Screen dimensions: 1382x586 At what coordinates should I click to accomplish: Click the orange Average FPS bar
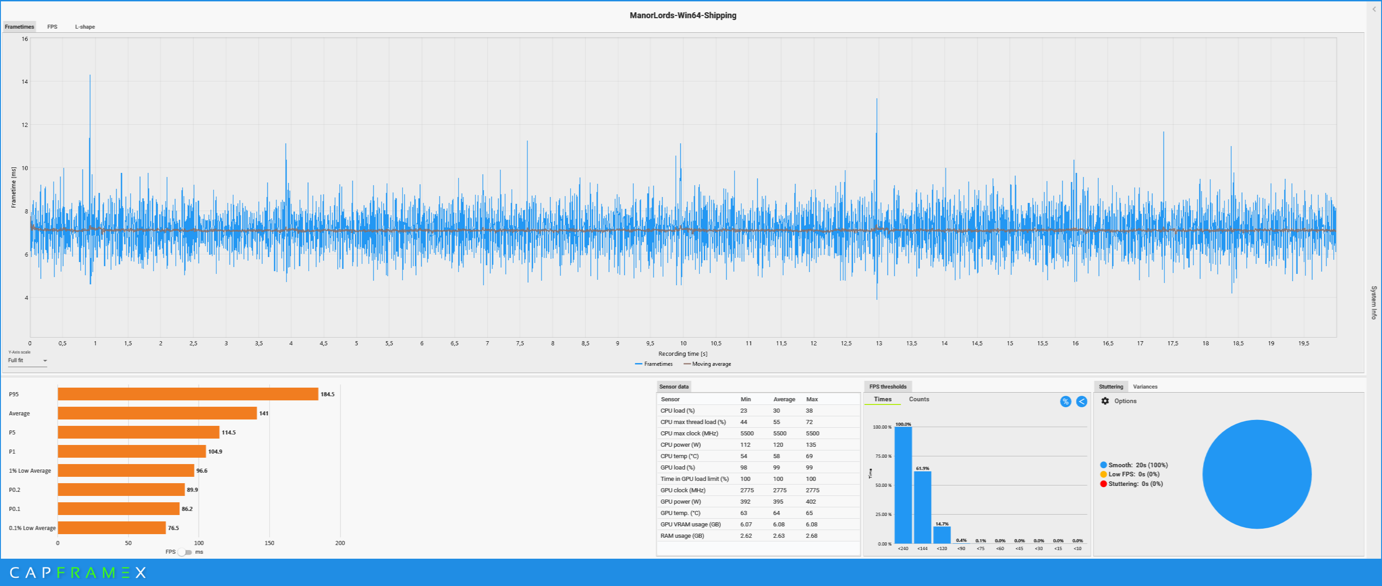point(157,414)
